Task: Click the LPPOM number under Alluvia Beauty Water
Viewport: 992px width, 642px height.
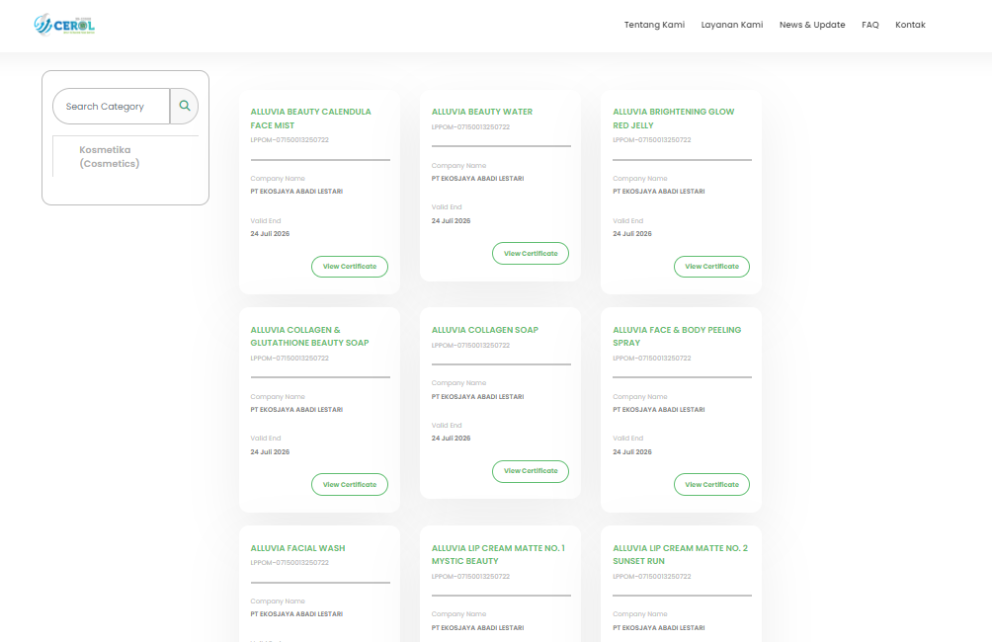Action: (x=470, y=127)
